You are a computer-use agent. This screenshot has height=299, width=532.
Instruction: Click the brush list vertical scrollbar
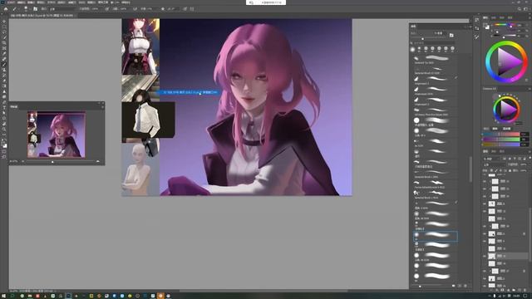[470, 169]
